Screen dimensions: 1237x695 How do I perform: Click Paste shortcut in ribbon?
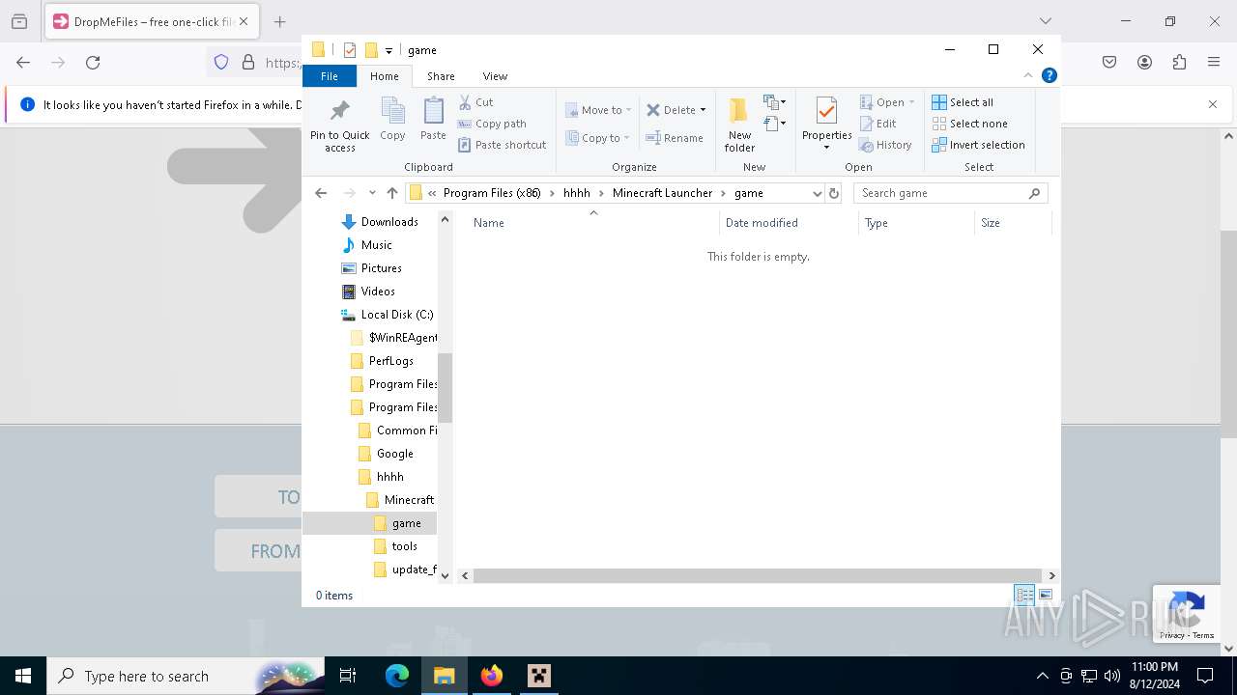pyautogui.click(x=503, y=145)
